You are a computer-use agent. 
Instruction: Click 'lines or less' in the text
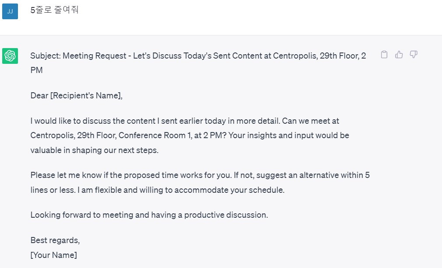click(x=52, y=190)
